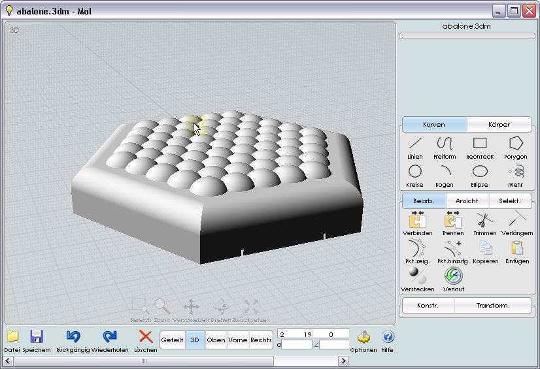The height and width of the screenshot is (369, 540).
Task: Select the Linien line tool
Action: point(415,148)
